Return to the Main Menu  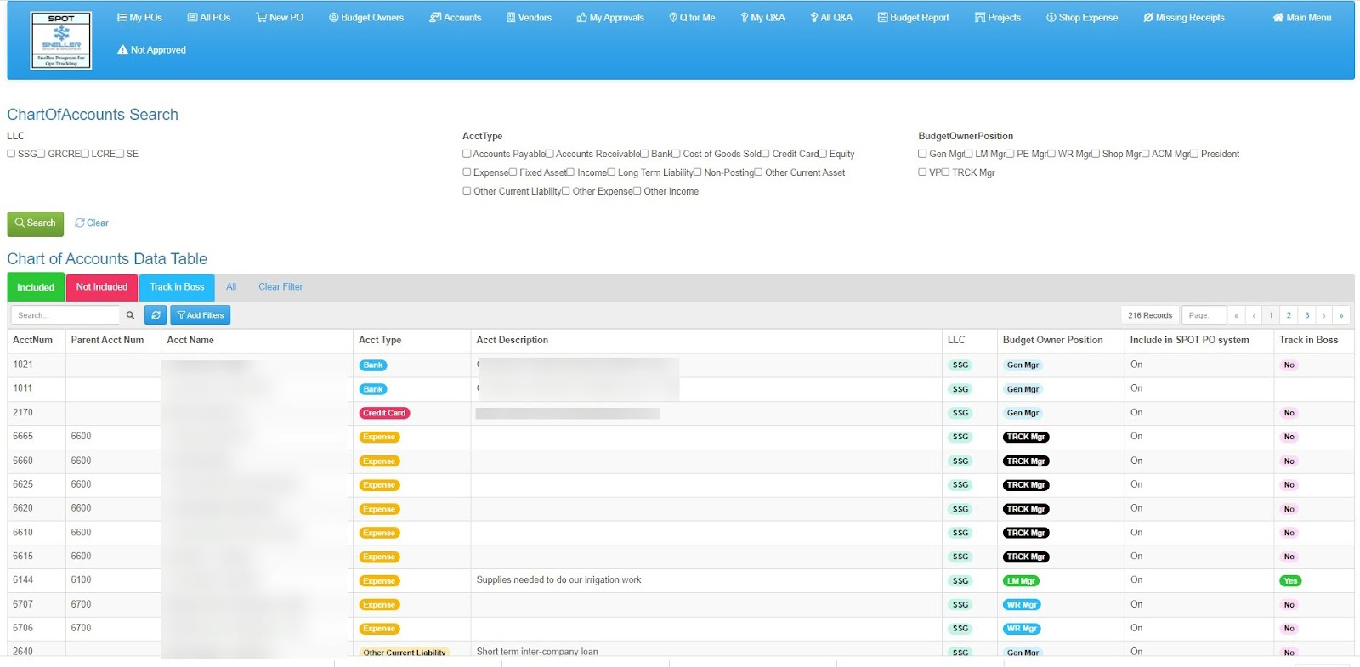click(x=1302, y=18)
